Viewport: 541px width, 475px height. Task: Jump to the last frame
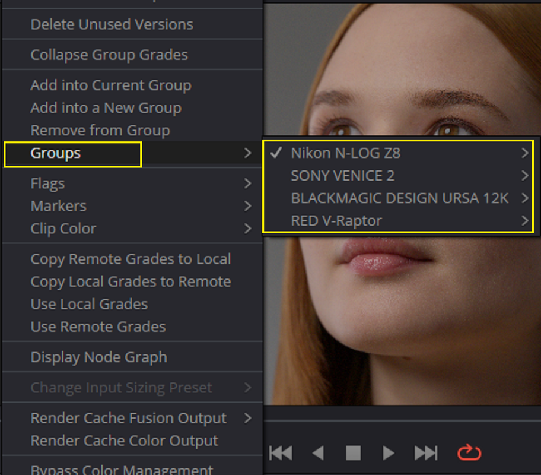426,453
